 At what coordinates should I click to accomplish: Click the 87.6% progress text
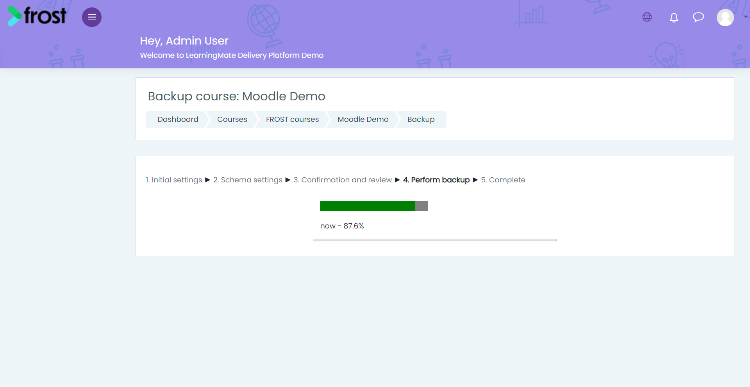(354, 226)
